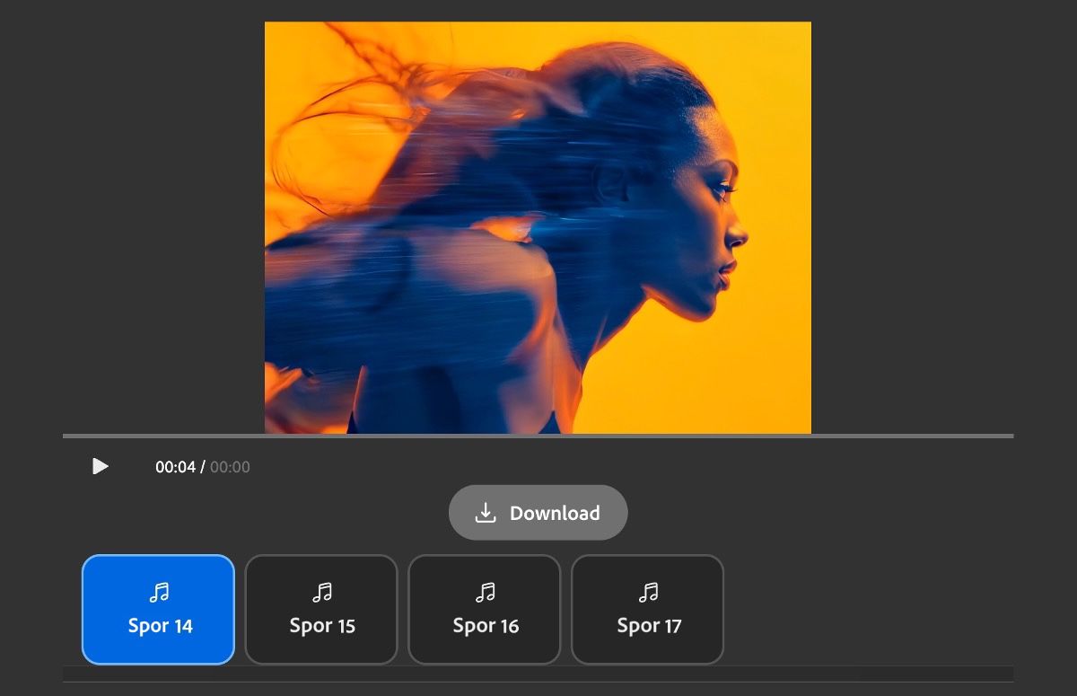Click the download arrow icon
Viewport: 1077px width, 696px height.
[x=486, y=512]
